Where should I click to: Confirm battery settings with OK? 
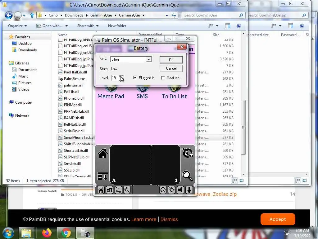[171, 59]
